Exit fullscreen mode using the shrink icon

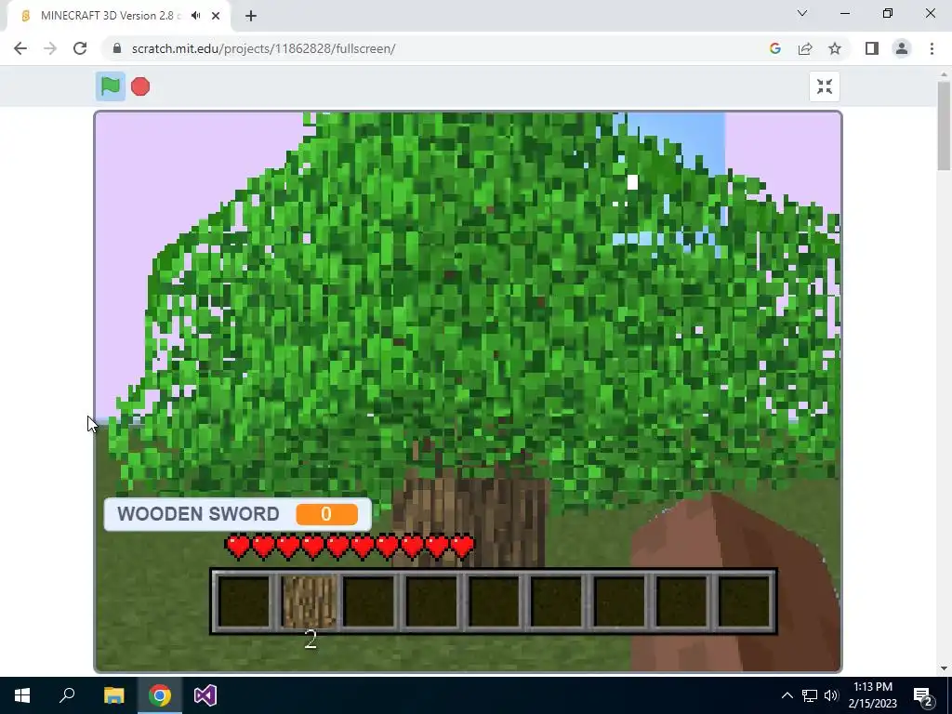point(825,86)
